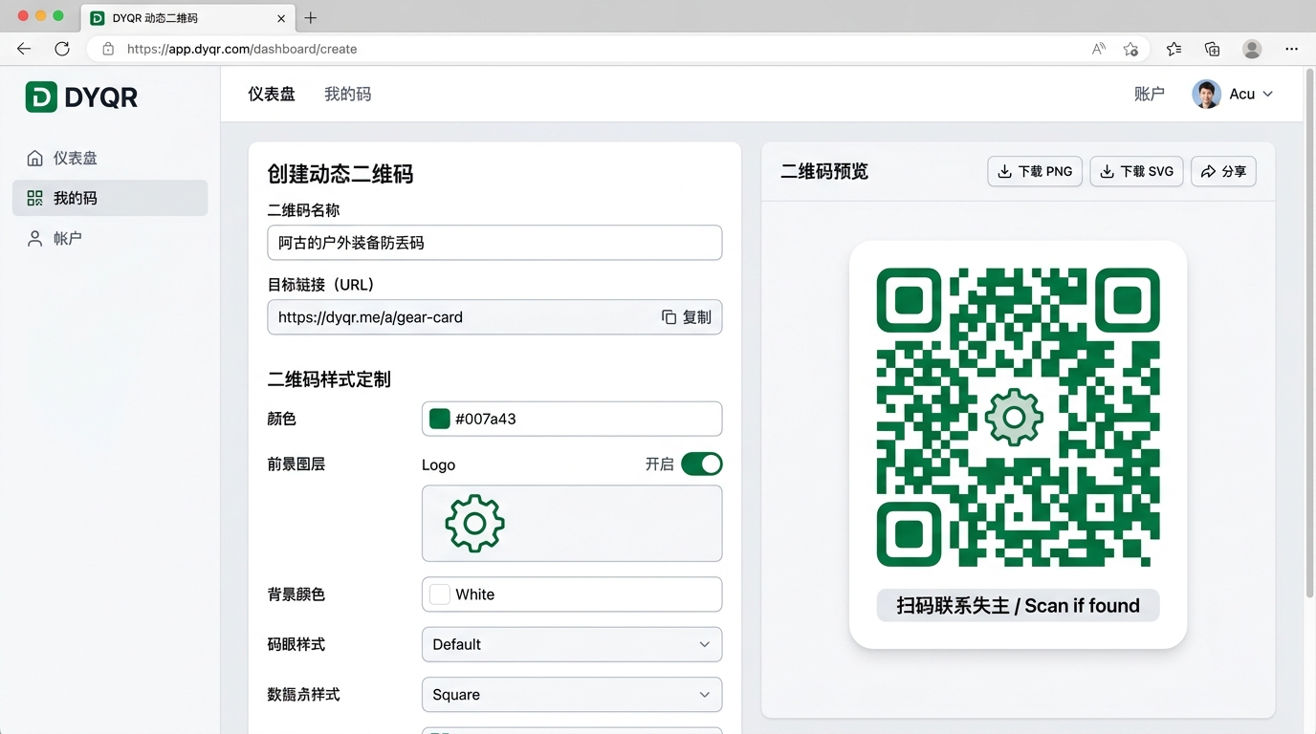Image resolution: width=1316 pixels, height=734 pixels.
Task: Click the lock icon in the address bar
Action: tap(108, 49)
